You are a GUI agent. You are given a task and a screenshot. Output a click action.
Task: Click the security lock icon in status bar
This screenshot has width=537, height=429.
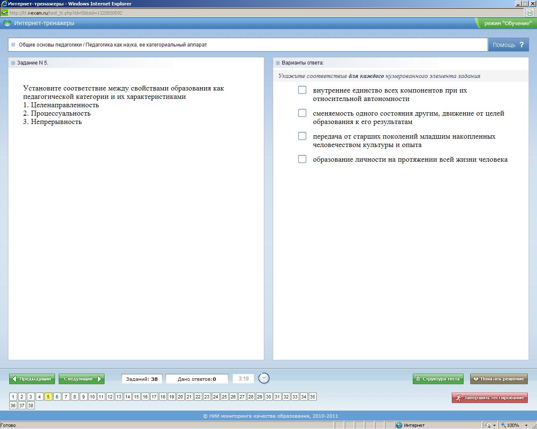(488, 425)
